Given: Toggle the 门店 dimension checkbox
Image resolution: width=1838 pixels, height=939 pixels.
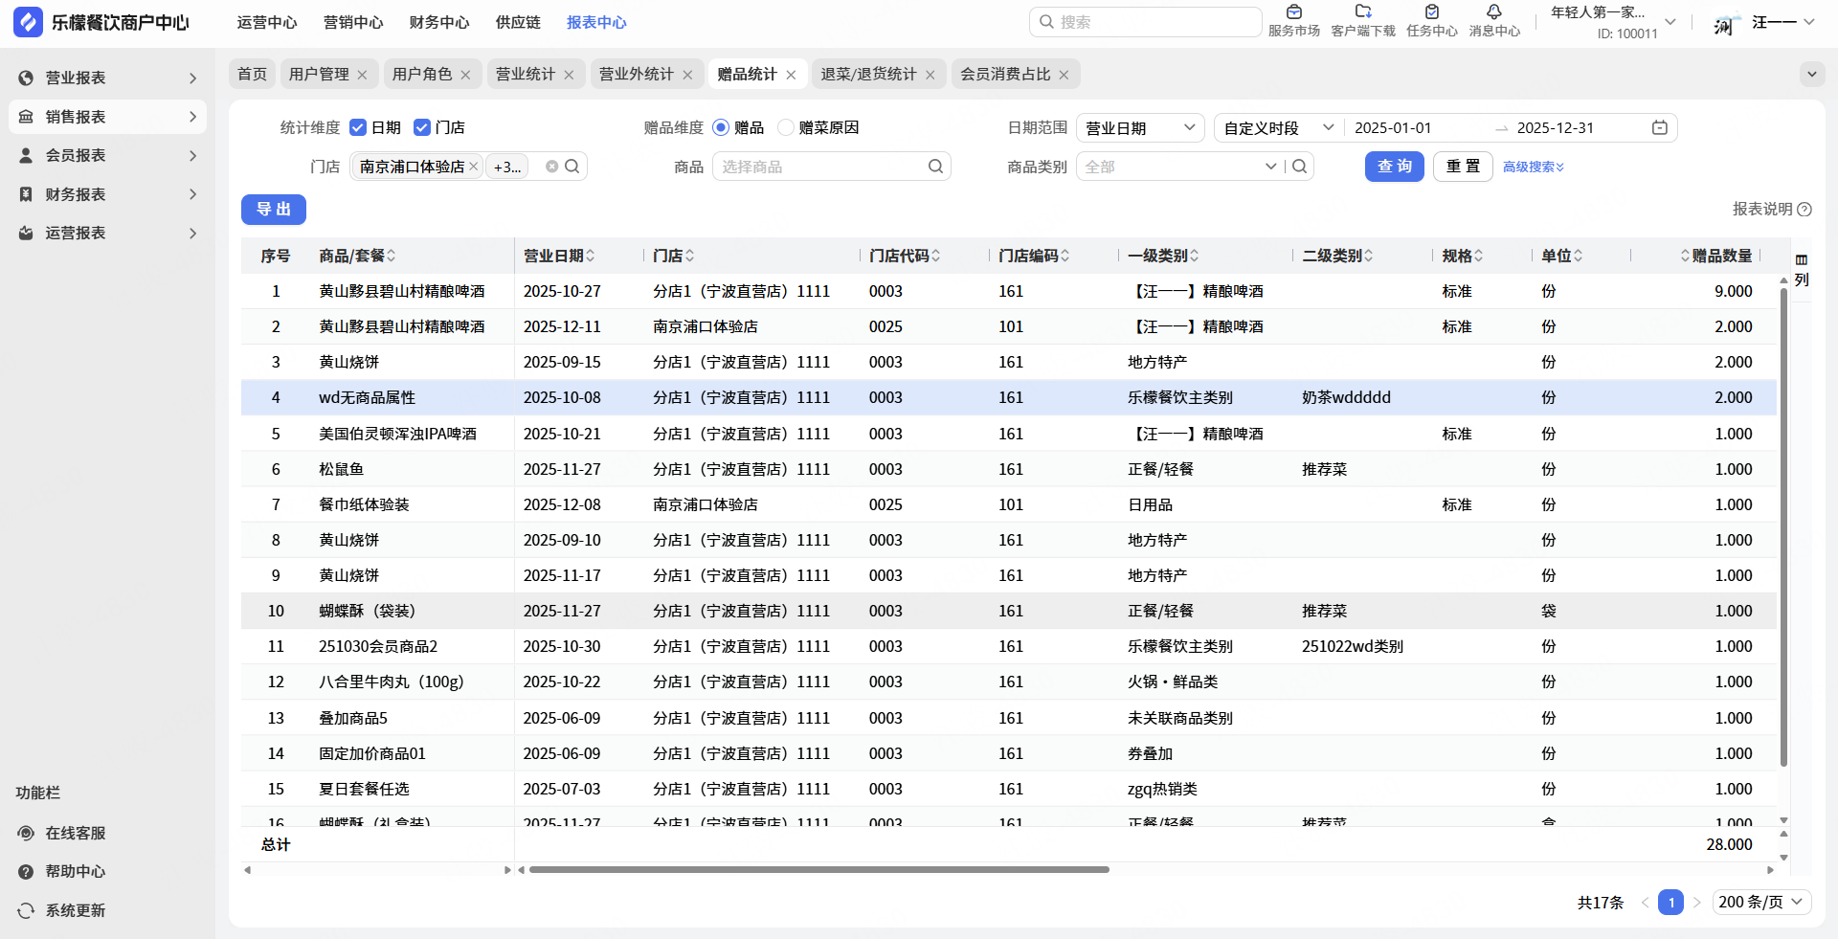Looking at the screenshot, I should point(422,127).
